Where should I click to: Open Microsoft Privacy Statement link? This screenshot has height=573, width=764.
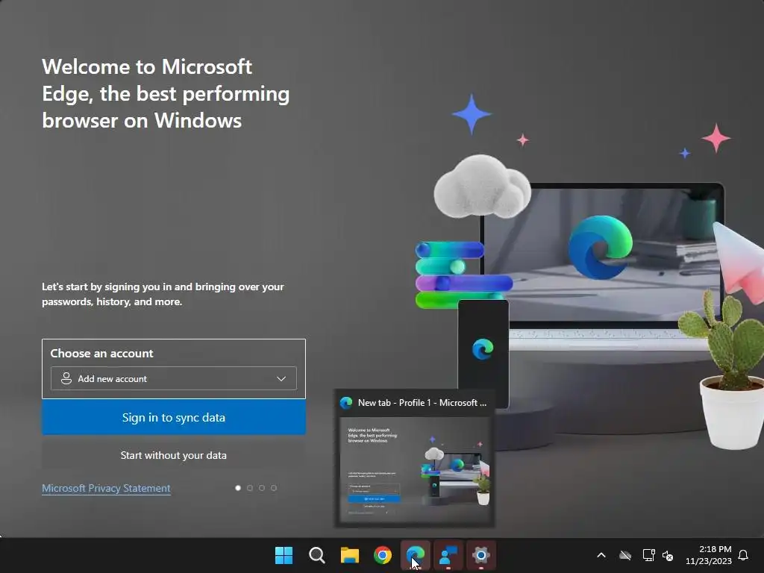[x=106, y=488]
